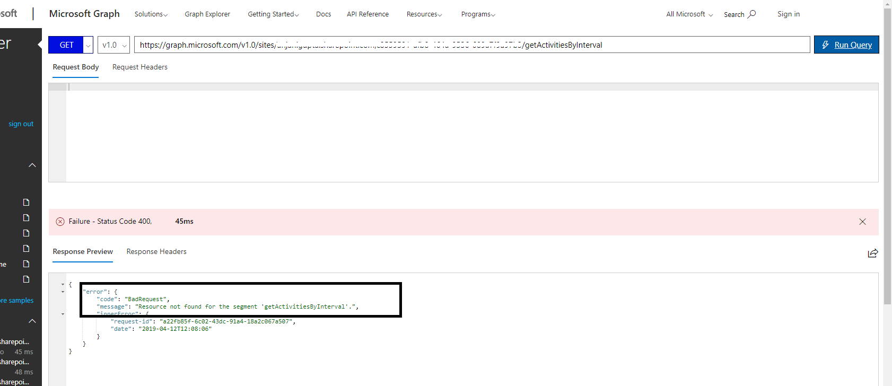Collapse sidebar section below sign out
This screenshot has width=892, height=386.
point(32,165)
